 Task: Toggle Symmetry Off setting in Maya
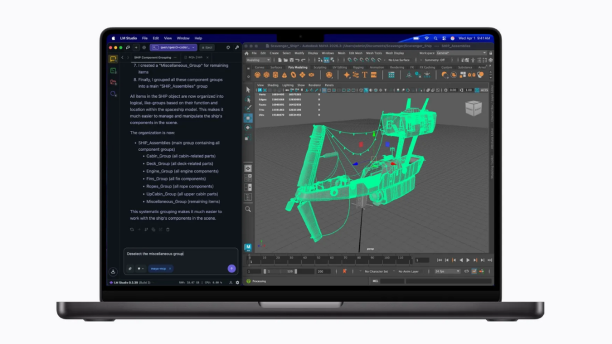point(434,60)
